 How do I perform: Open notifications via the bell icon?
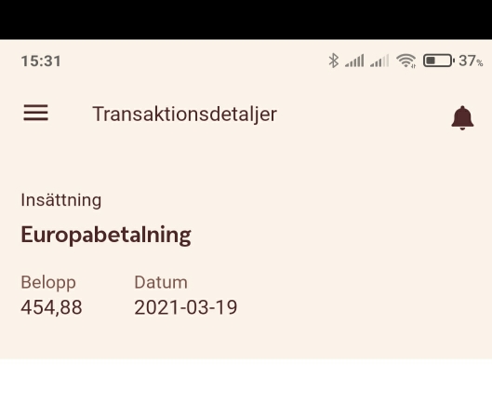462,118
